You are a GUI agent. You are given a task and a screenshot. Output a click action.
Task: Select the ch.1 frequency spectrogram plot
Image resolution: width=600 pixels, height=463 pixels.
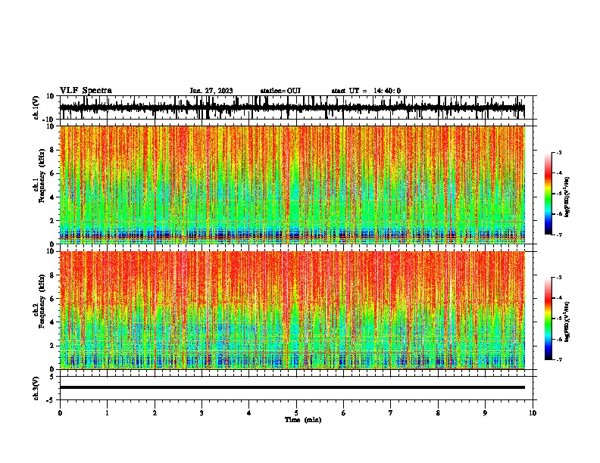(292, 185)
